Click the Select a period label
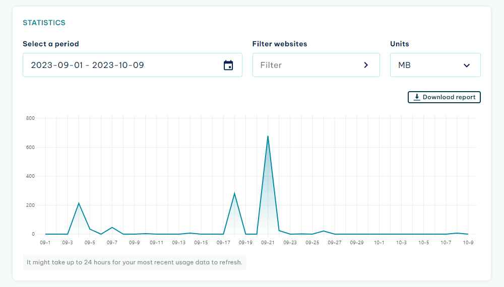This screenshot has height=287, width=504. [51, 44]
